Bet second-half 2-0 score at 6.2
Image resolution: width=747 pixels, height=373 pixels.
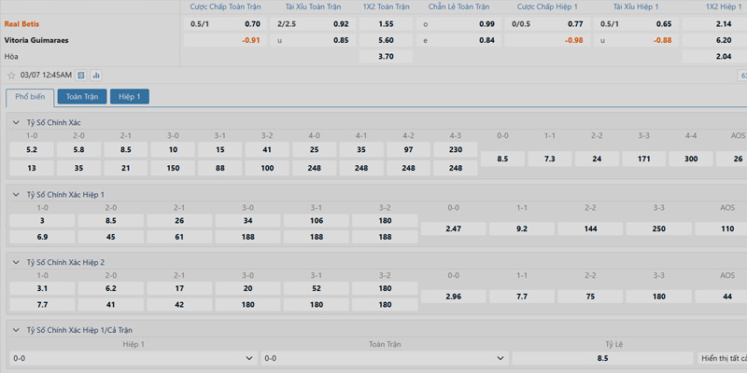coord(111,288)
